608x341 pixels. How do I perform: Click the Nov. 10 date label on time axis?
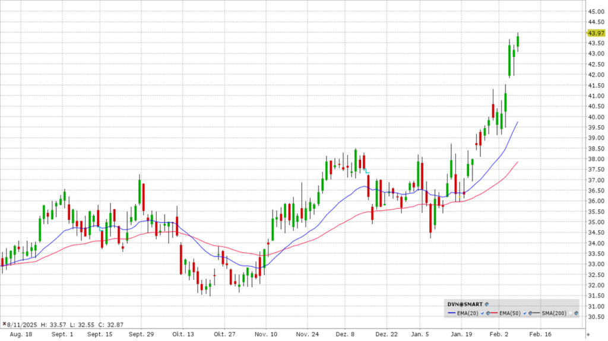point(267,334)
